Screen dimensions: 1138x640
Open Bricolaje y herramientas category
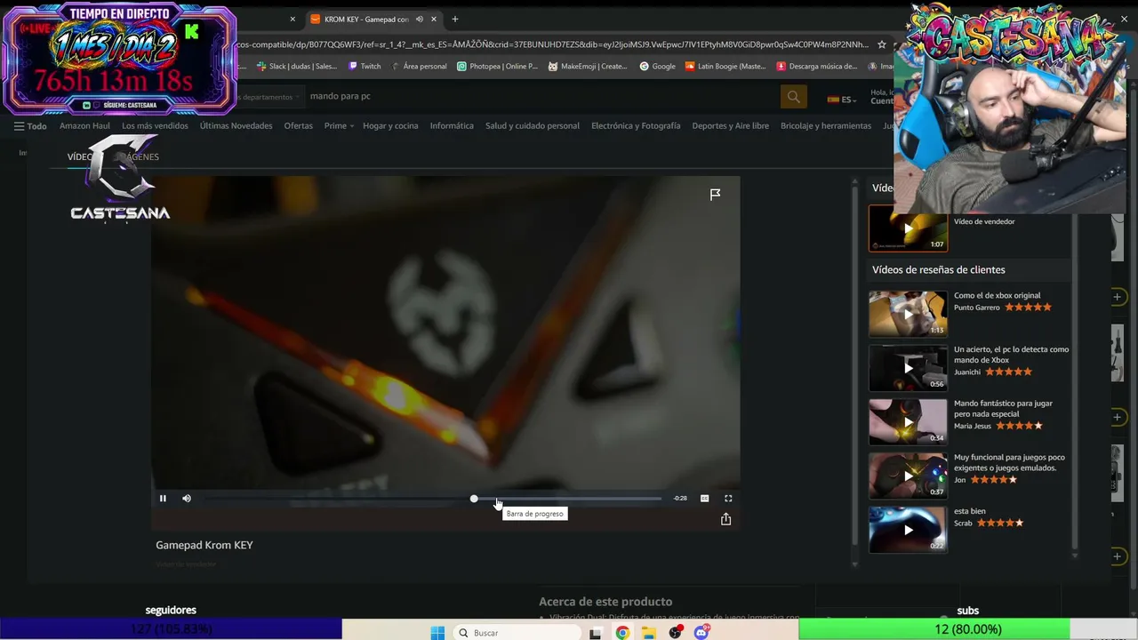(x=826, y=126)
